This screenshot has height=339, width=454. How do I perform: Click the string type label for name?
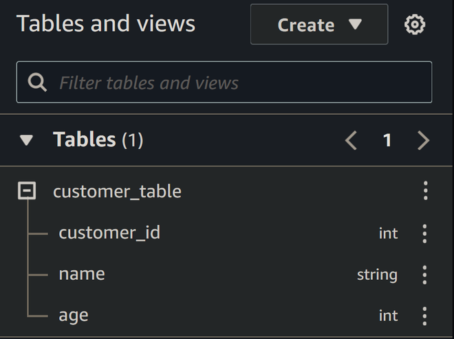(377, 274)
